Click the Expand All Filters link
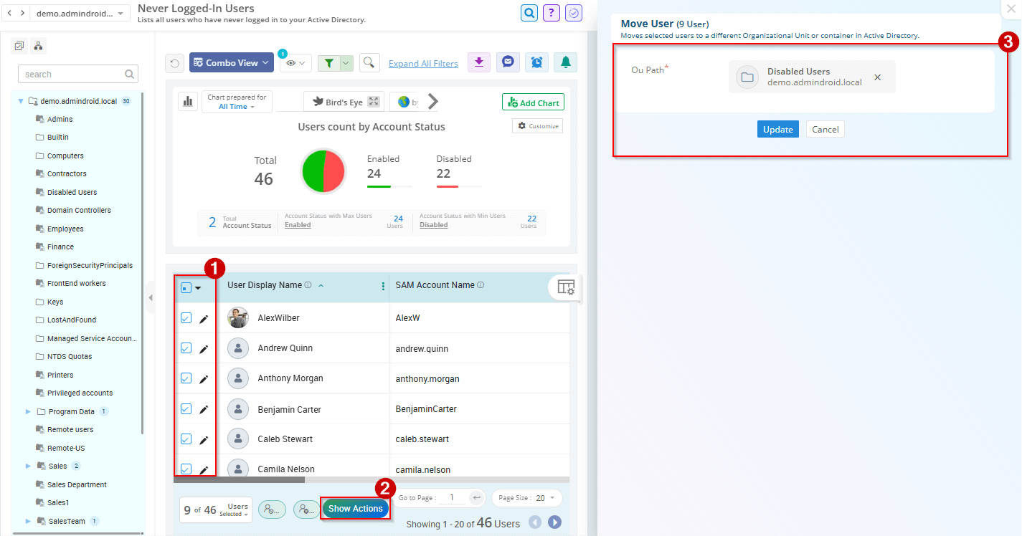The image size is (1022, 536). 423,64
